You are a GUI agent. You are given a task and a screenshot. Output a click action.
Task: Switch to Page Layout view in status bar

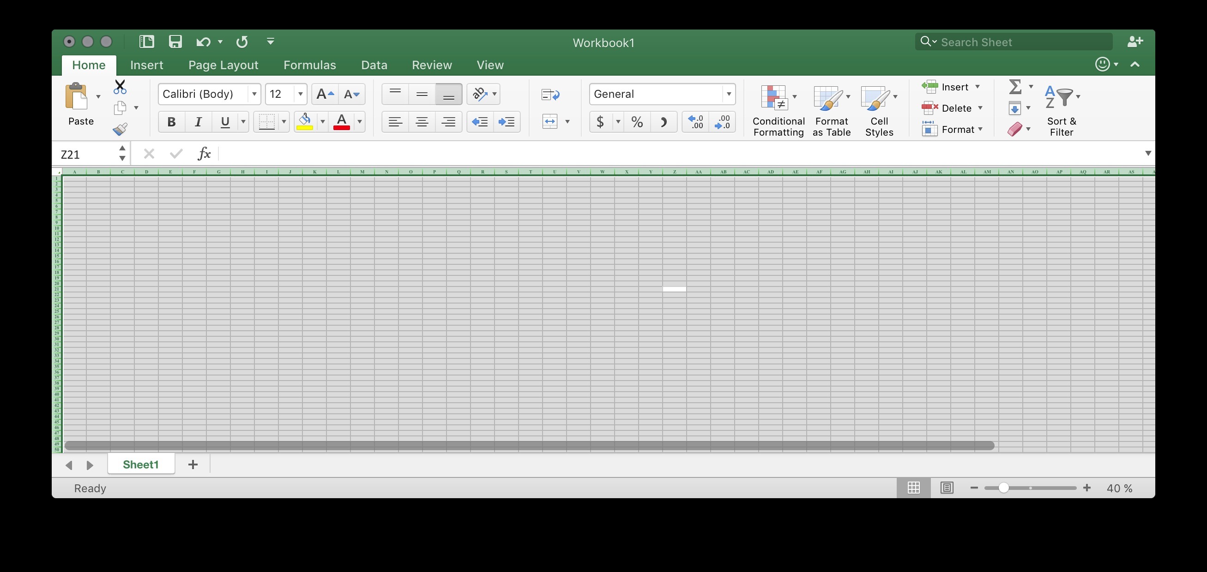(947, 488)
